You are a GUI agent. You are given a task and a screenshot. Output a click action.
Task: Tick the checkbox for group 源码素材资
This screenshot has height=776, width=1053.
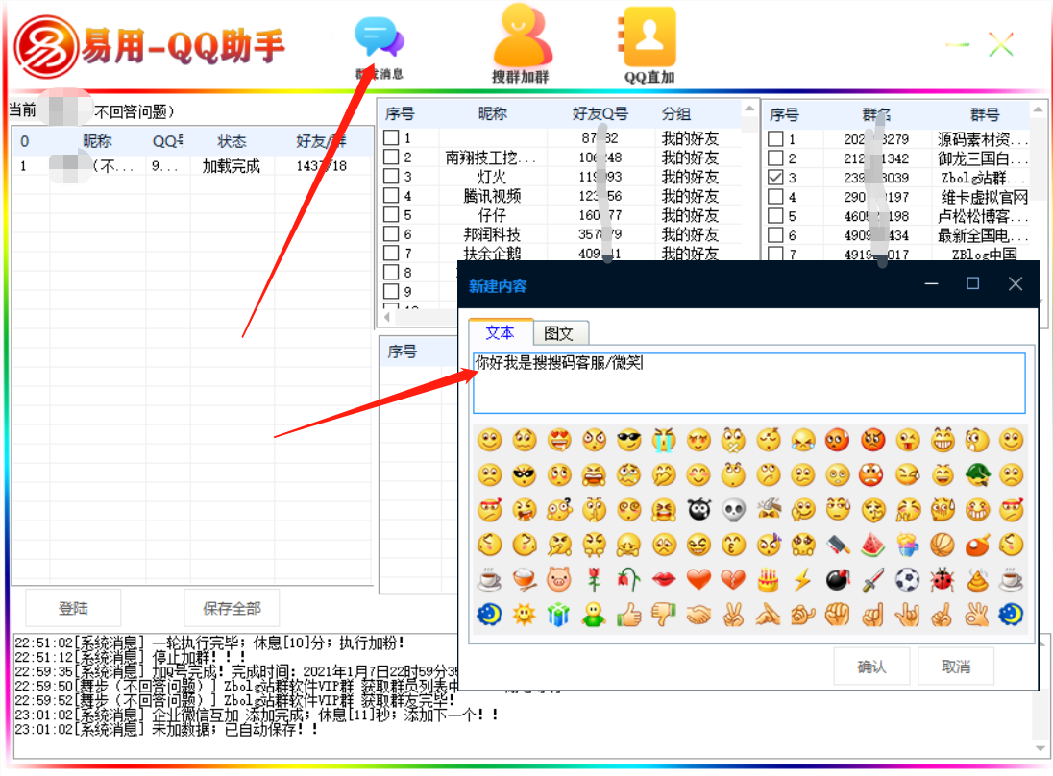[x=775, y=139]
